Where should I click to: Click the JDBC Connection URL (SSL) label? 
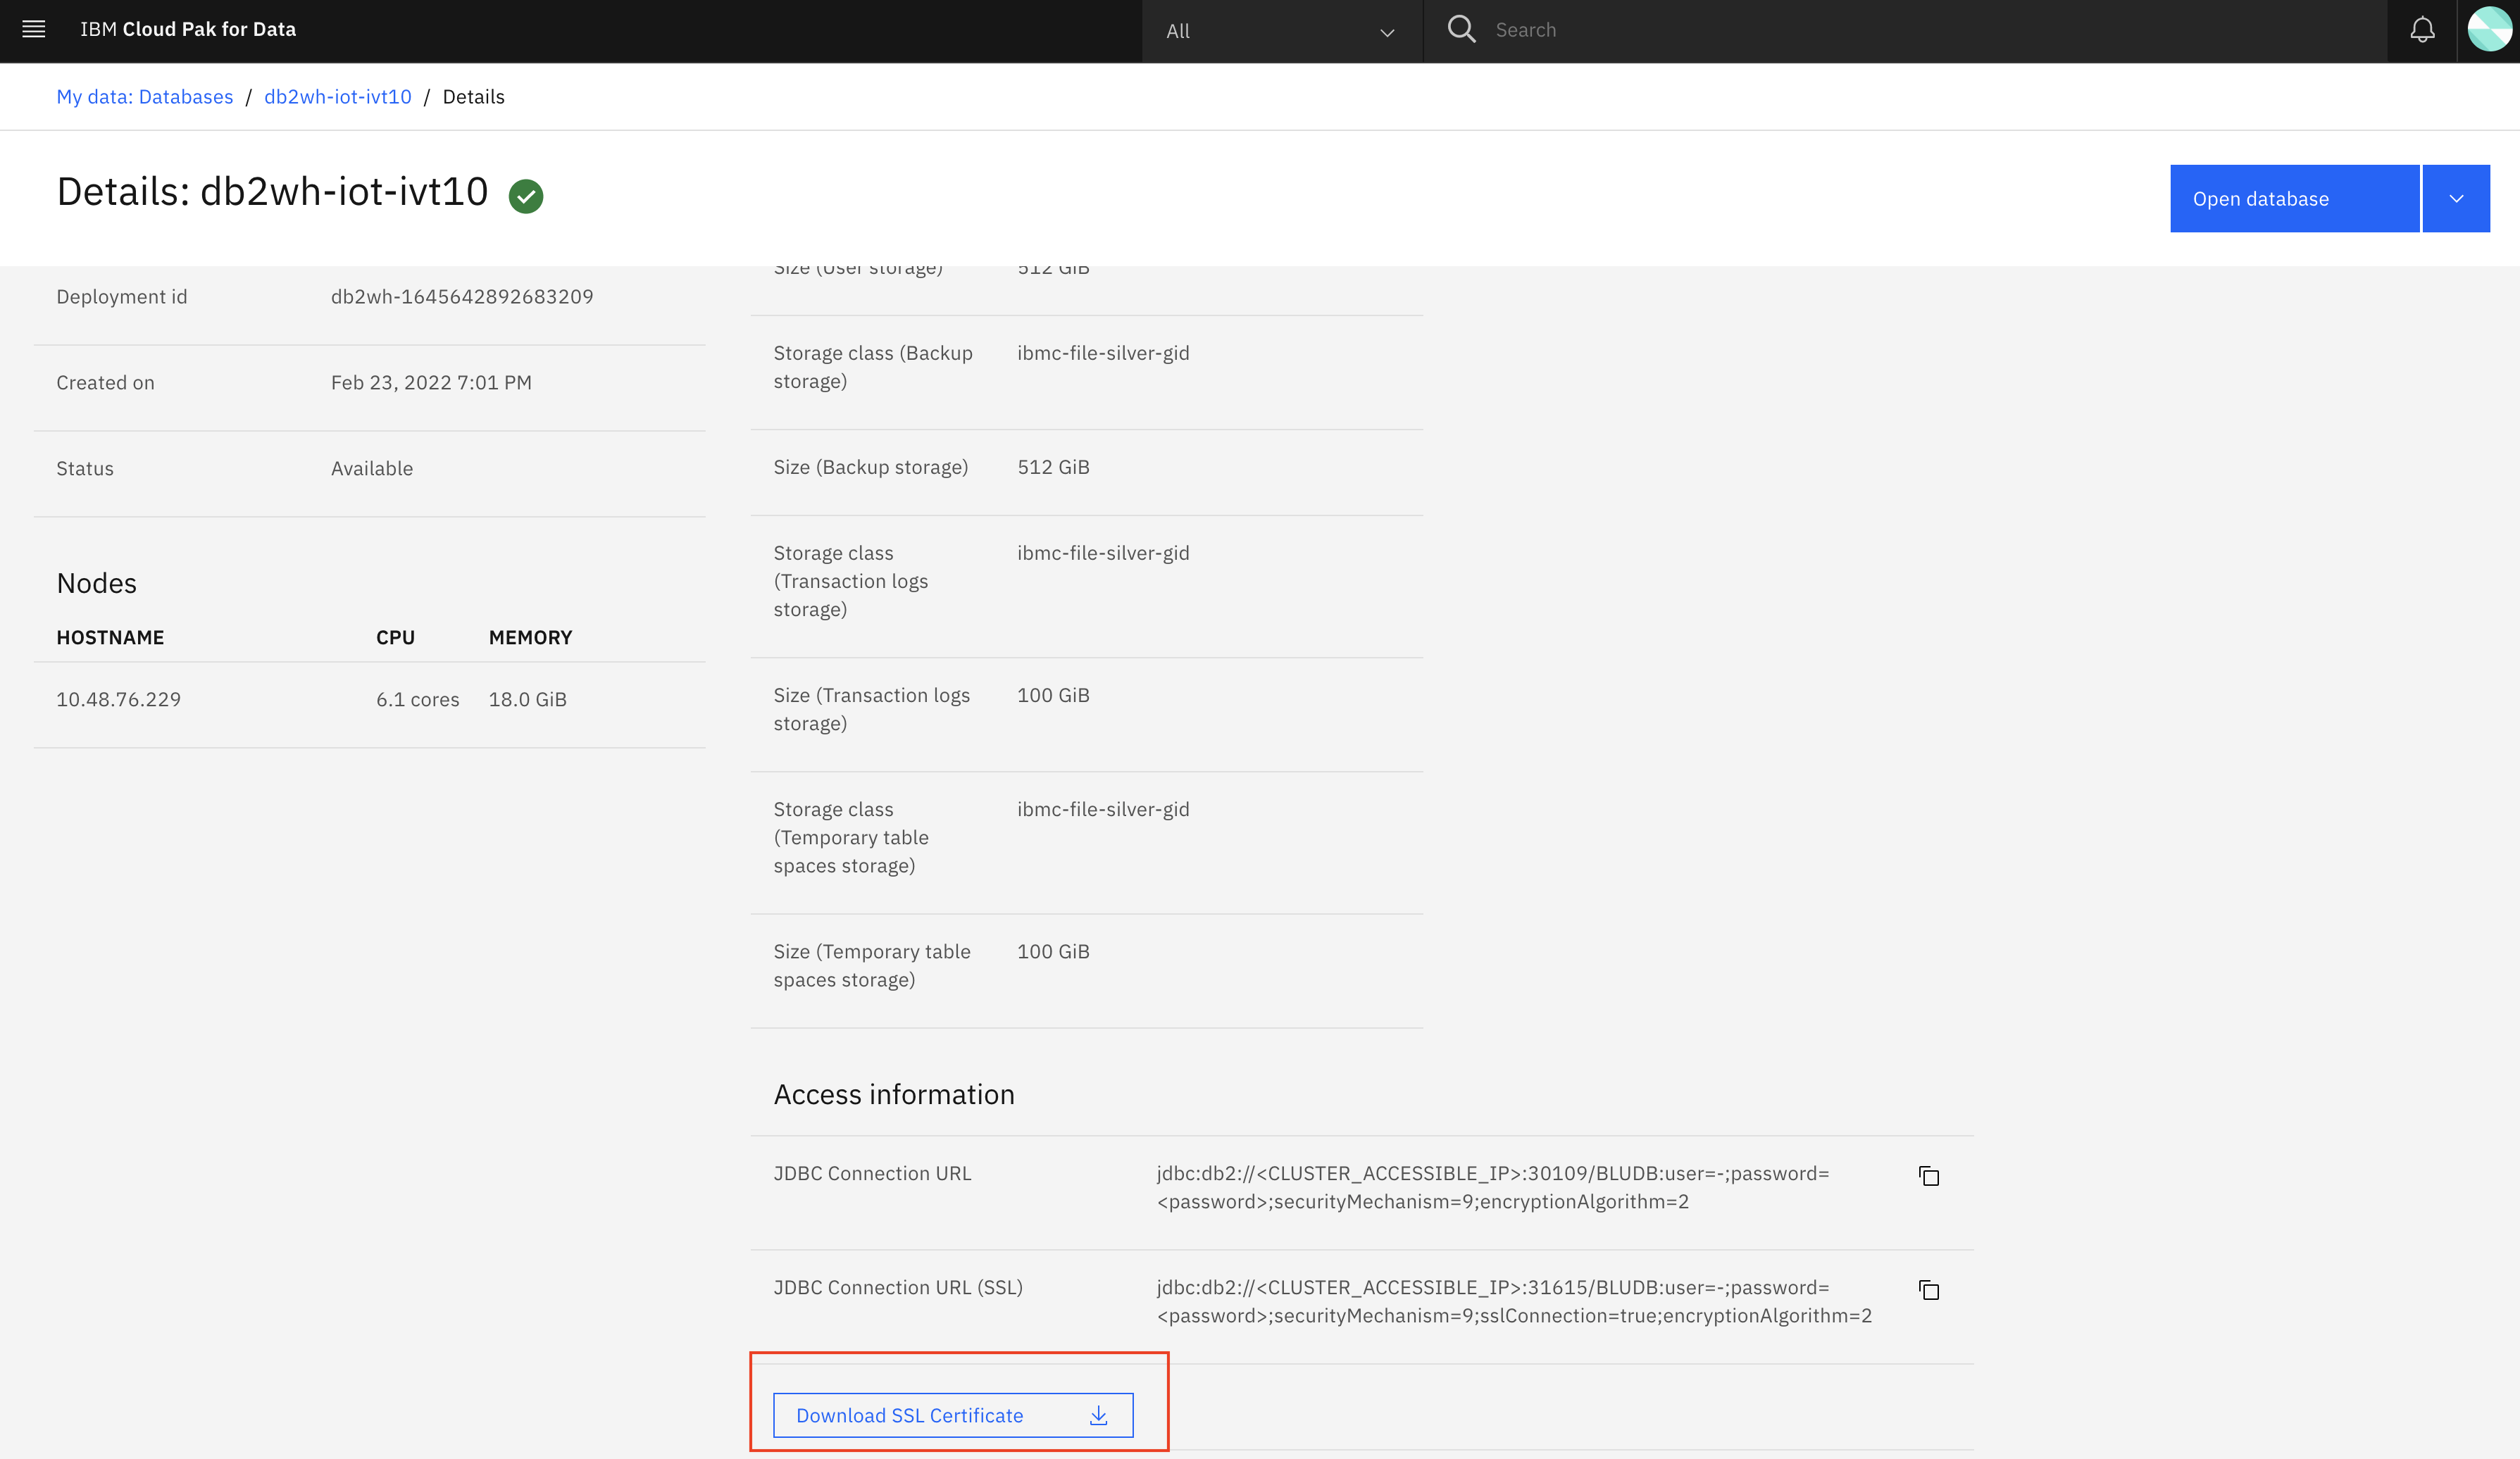click(898, 1288)
